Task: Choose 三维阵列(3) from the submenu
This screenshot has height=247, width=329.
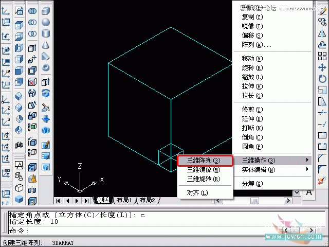Action: point(205,161)
